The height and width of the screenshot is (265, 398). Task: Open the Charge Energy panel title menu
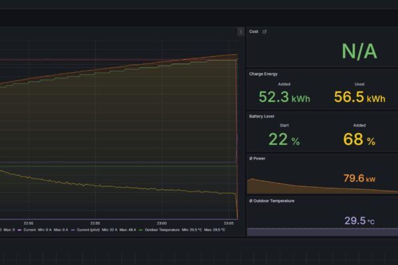pyautogui.click(x=264, y=74)
